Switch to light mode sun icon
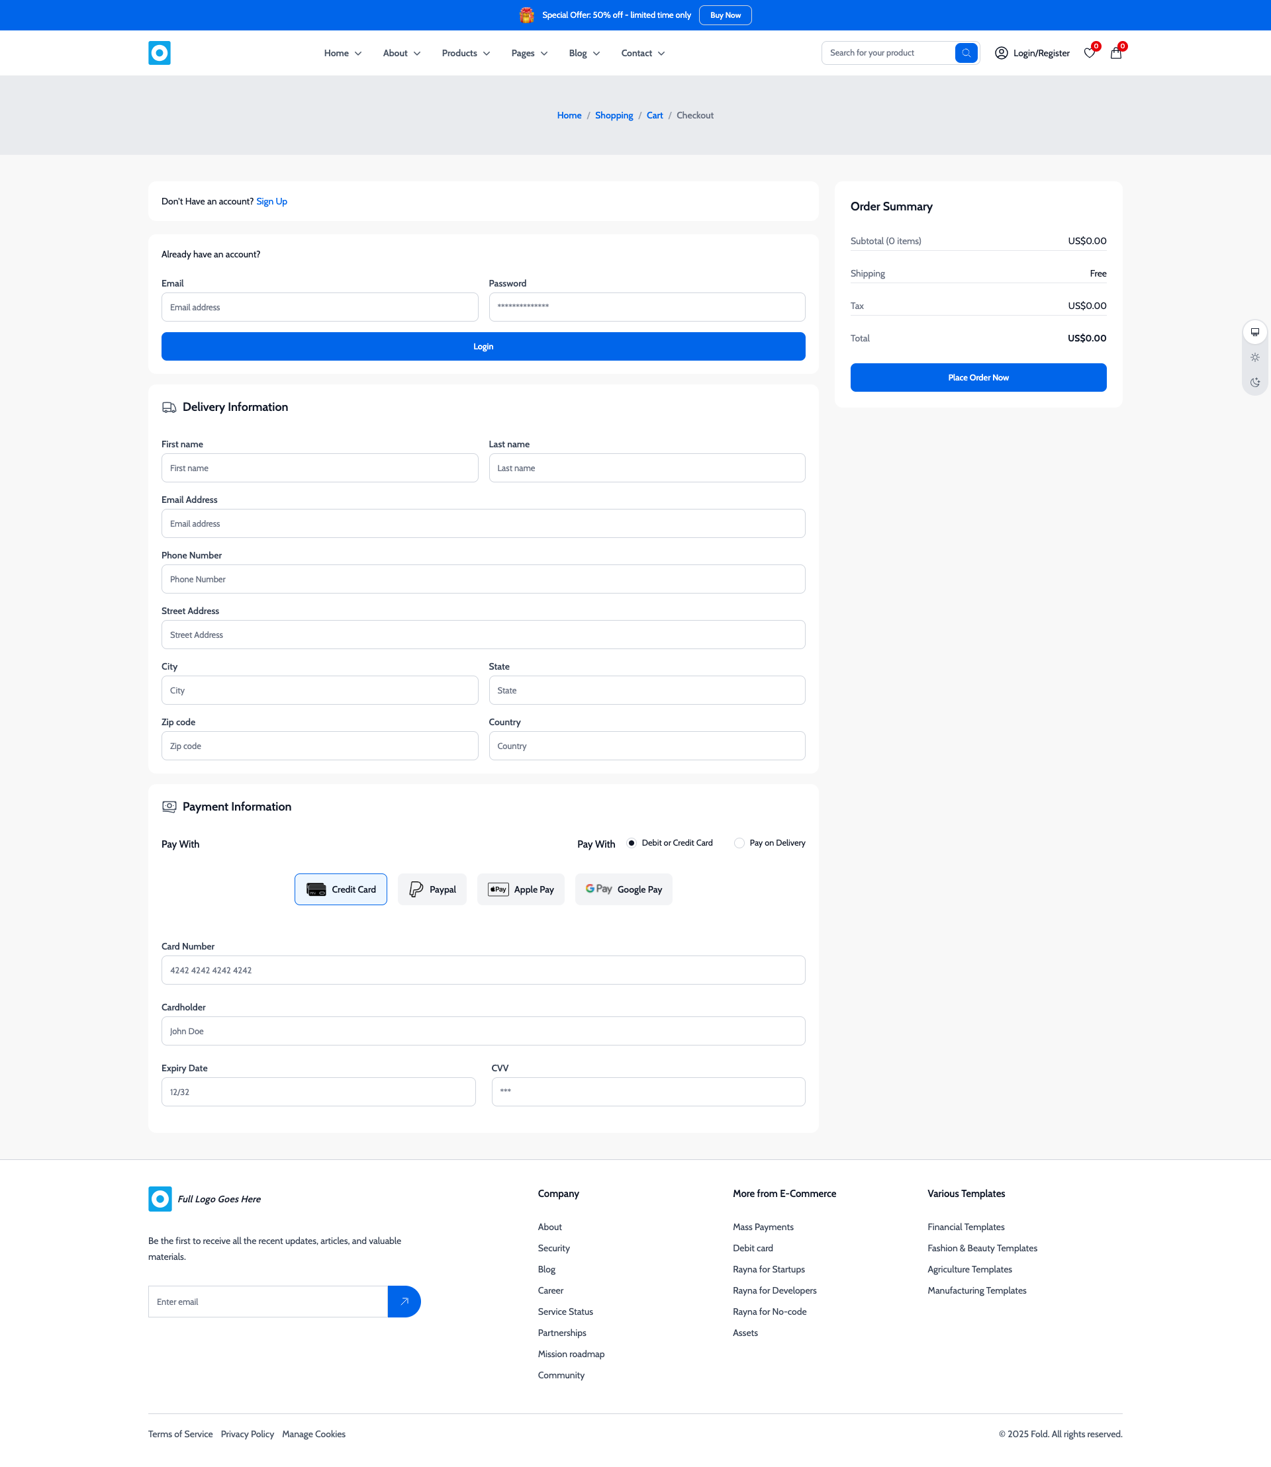The height and width of the screenshot is (1467, 1271). [x=1254, y=357]
